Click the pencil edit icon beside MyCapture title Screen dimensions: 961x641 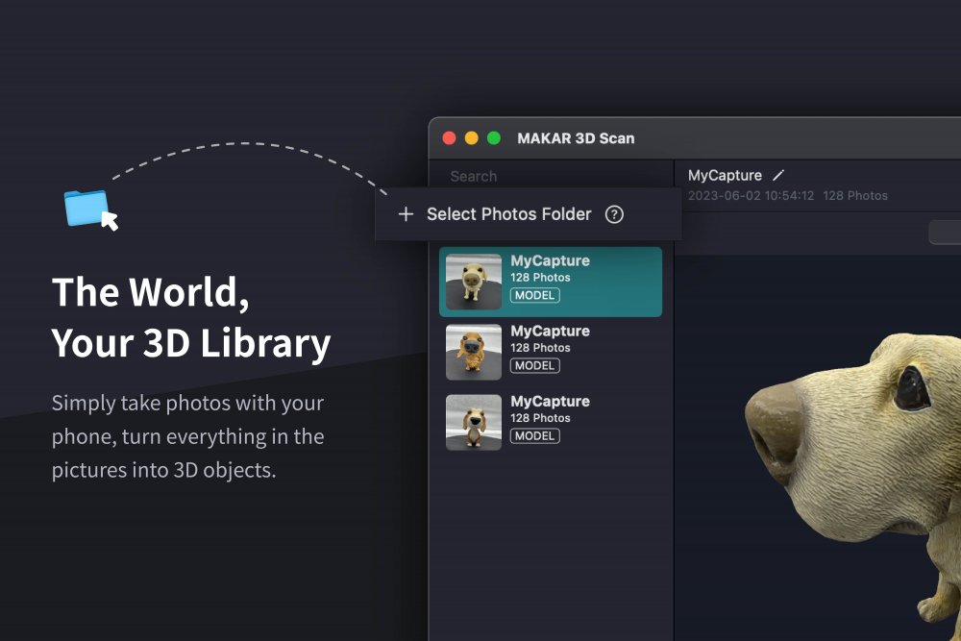778,176
